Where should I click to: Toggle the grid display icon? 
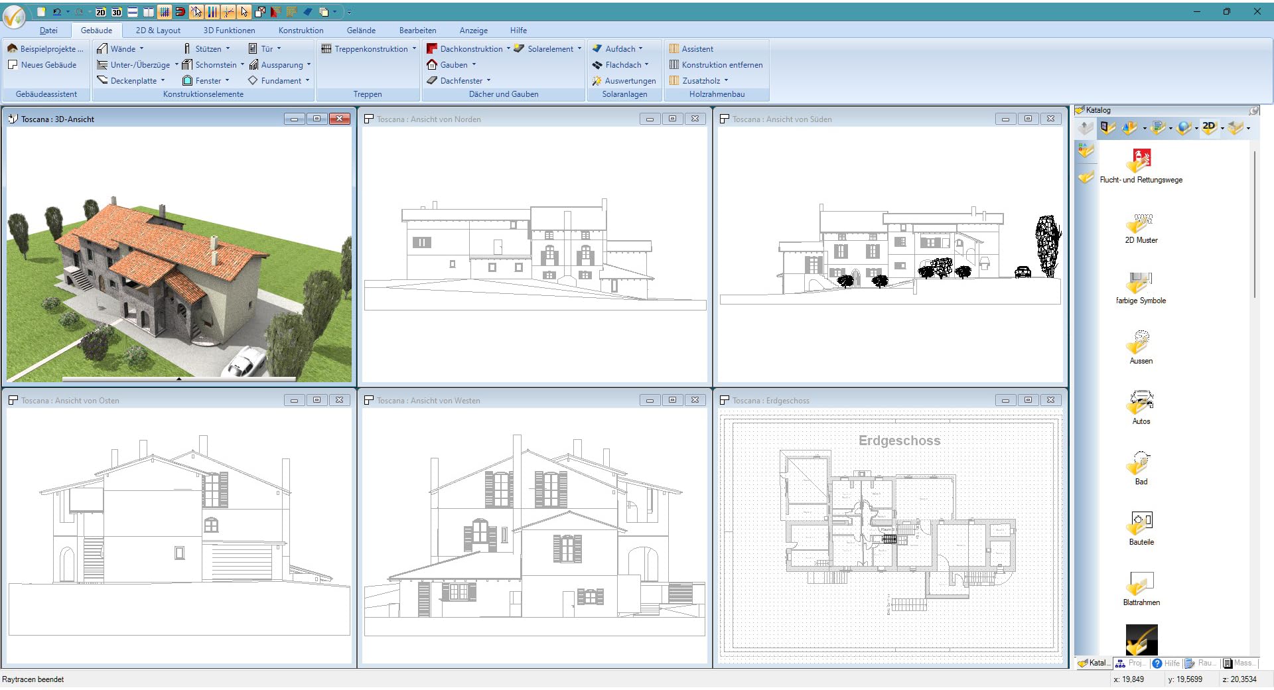[165, 12]
